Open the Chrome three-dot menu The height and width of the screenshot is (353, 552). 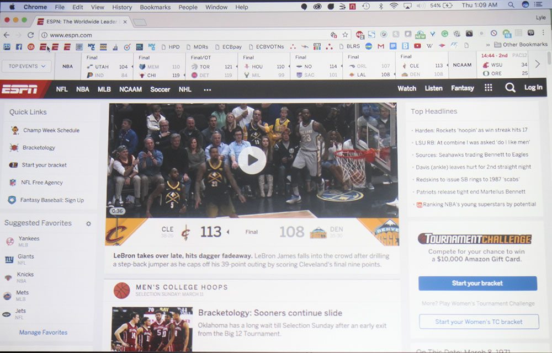coord(543,33)
